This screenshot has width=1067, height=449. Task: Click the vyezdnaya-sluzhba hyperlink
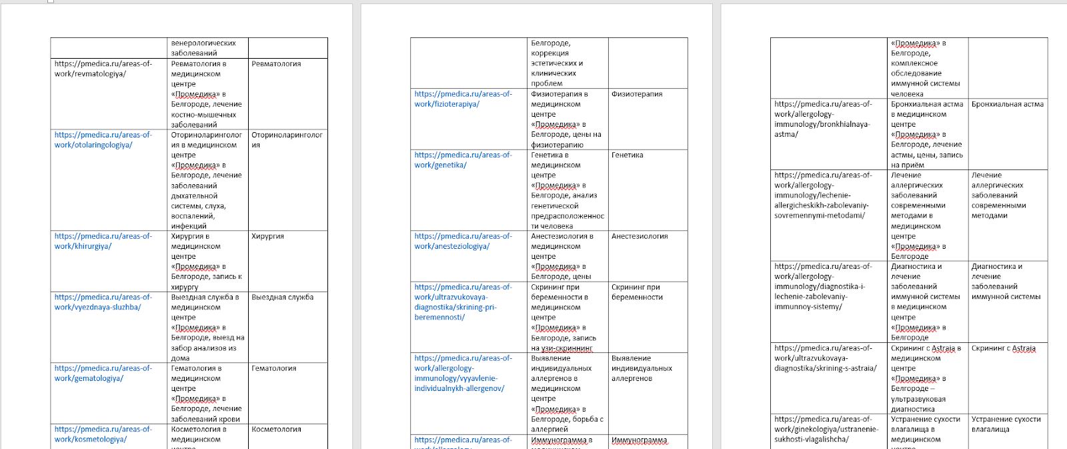pos(103,302)
